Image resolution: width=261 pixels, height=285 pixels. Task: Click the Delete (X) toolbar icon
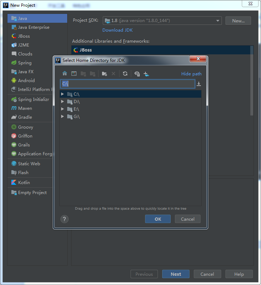coord(113,74)
